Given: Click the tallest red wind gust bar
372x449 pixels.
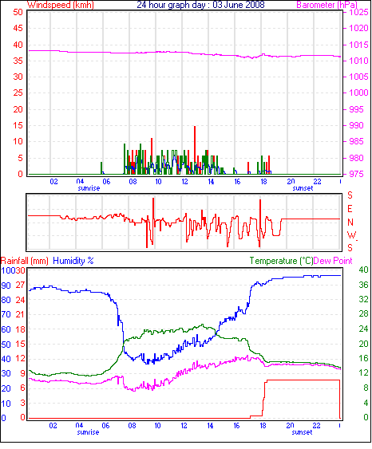Looking at the screenshot, I should coord(195,150).
